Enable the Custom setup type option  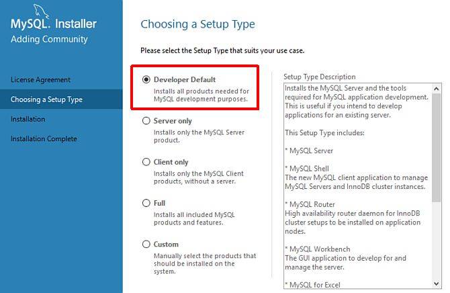click(146, 245)
